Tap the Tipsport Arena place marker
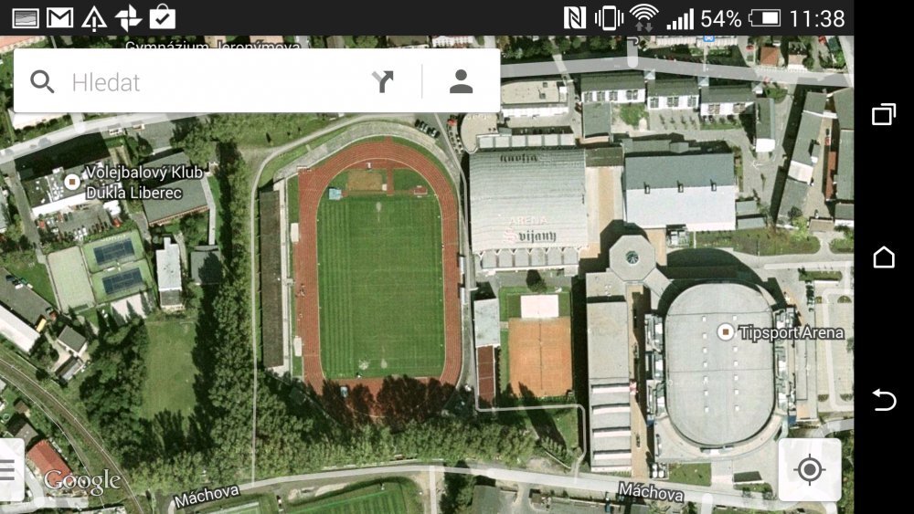The image size is (914, 514). (x=725, y=331)
